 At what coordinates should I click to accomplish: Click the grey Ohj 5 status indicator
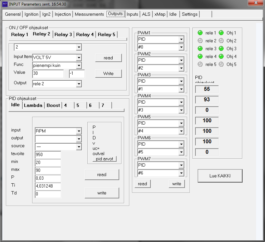(x=221, y=64)
